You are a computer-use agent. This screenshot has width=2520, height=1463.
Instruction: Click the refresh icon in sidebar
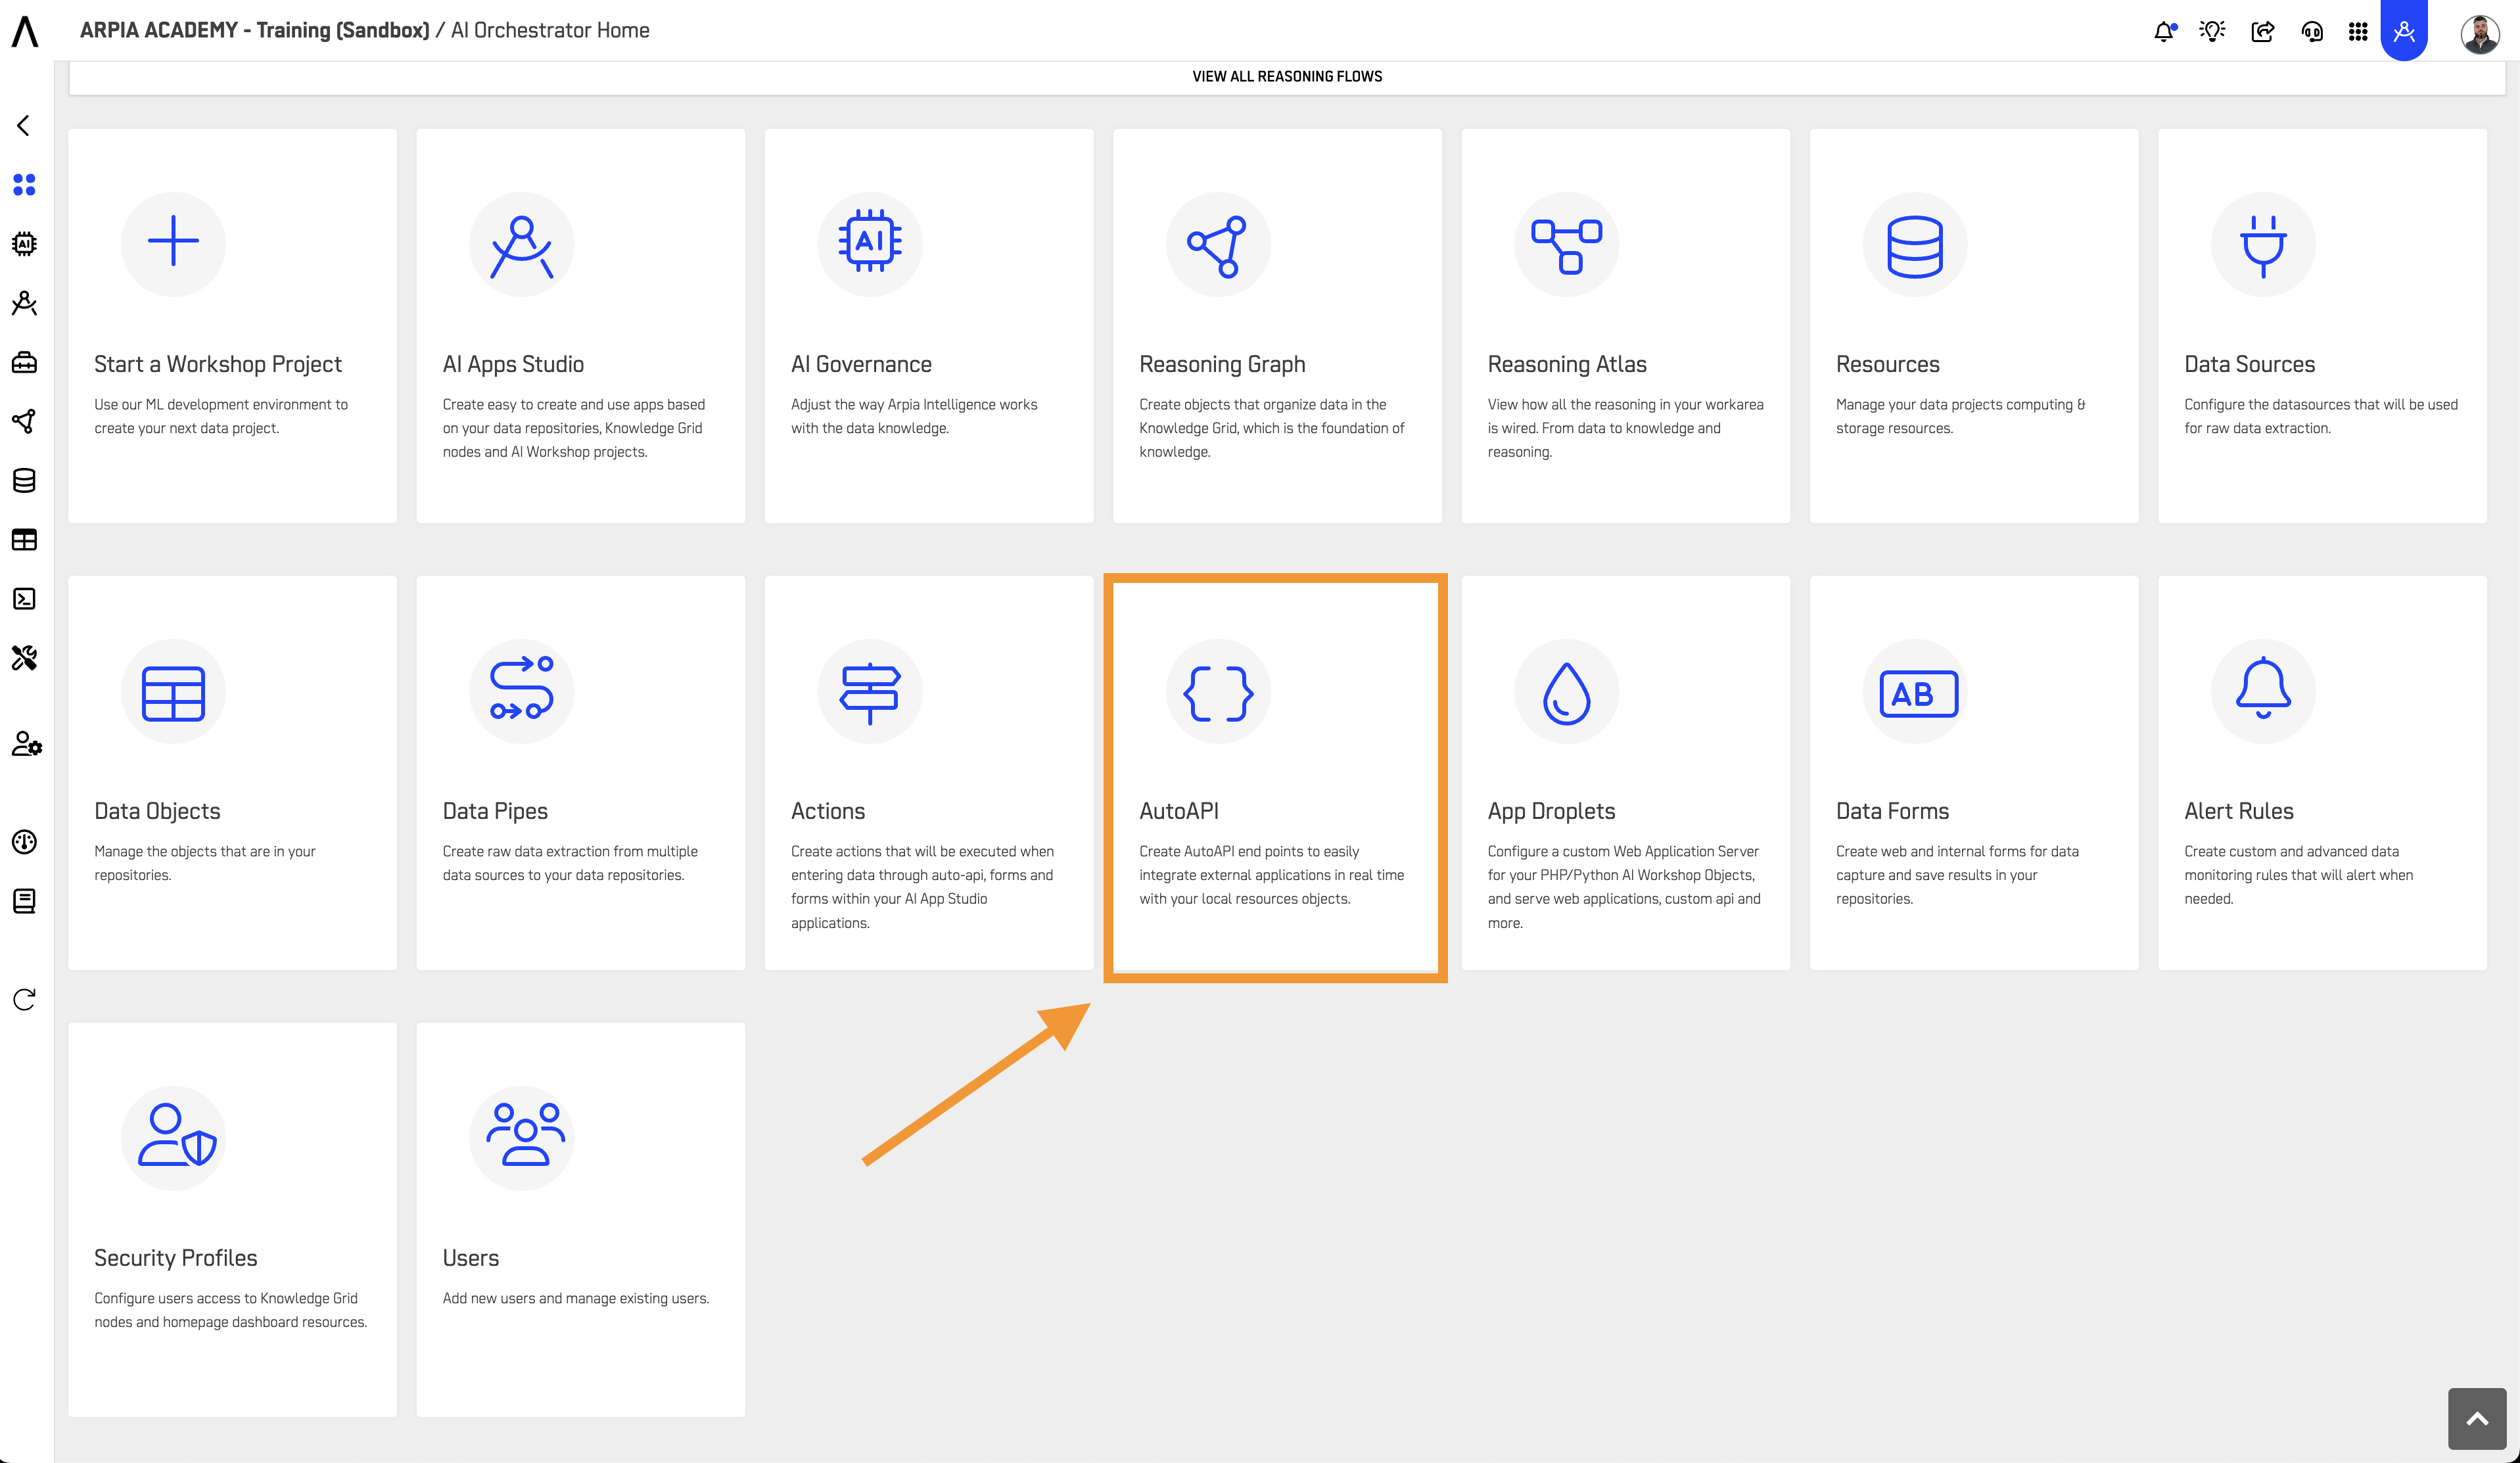pyautogui.click(x=24, y=1000)
